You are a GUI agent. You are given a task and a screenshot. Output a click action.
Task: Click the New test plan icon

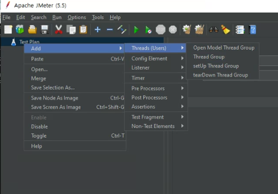pos(8,29)
